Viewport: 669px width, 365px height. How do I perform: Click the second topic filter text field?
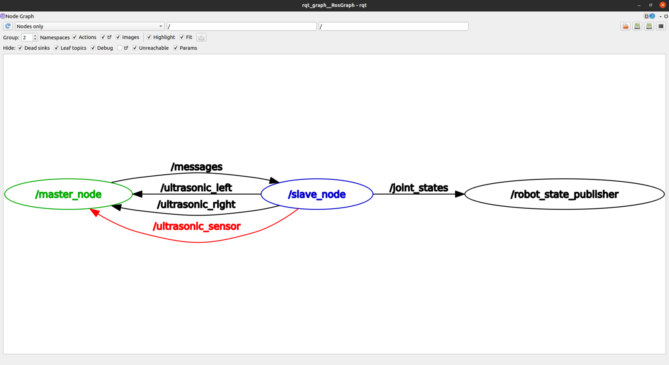[x=393, y=26]
